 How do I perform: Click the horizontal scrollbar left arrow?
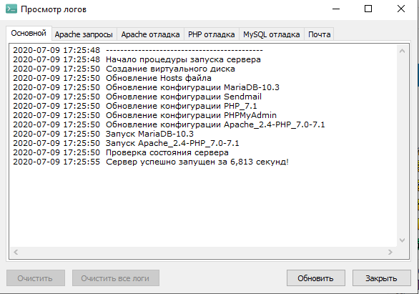(16, 252)
